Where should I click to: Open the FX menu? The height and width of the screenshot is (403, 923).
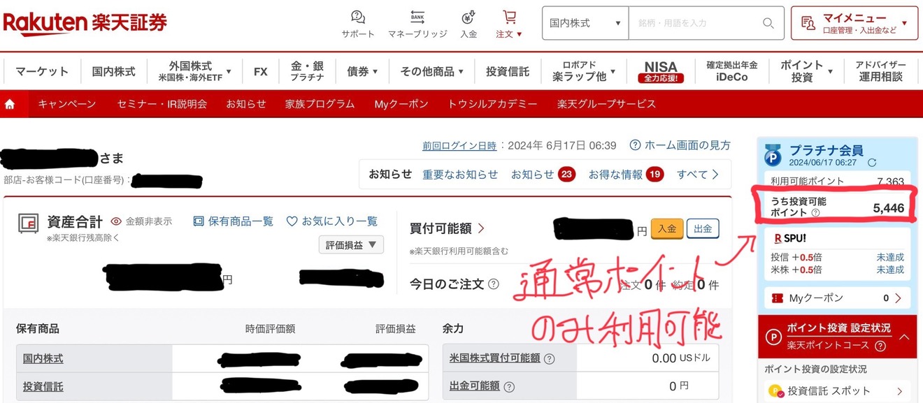[x=261, y=71]
